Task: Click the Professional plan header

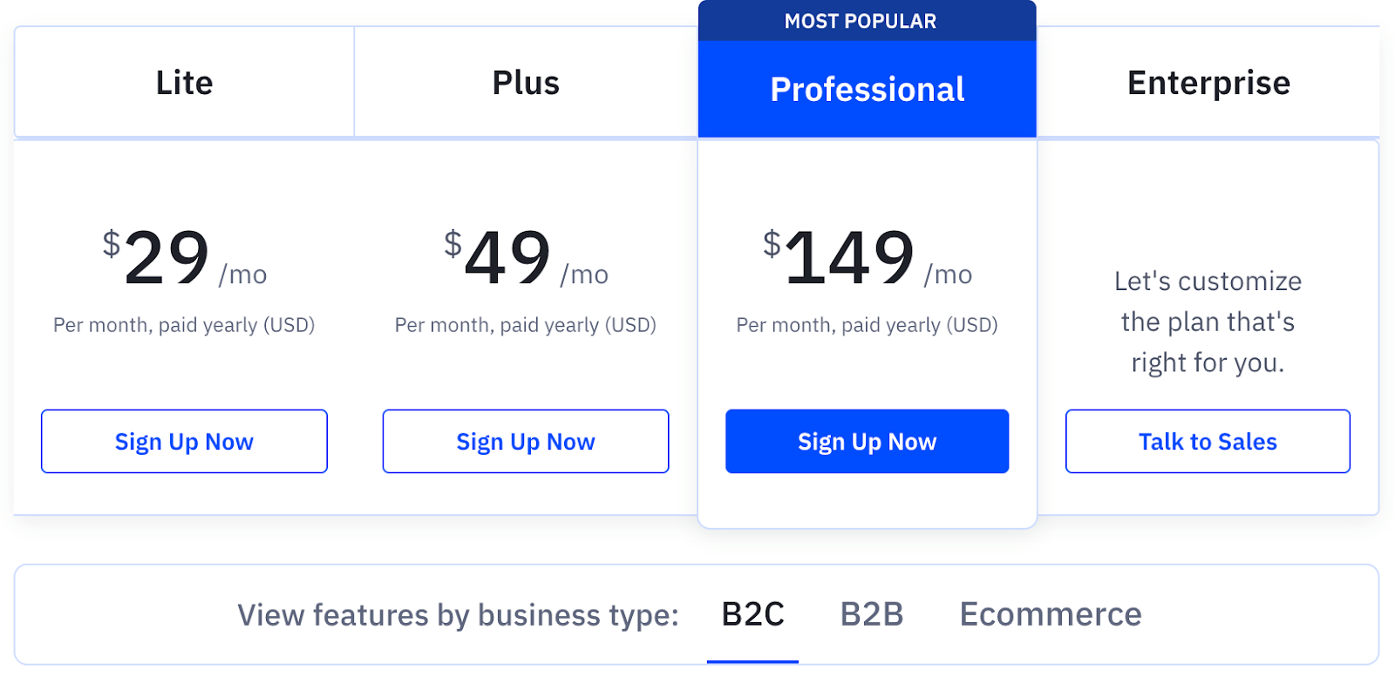Action: [x=867, y=89]
